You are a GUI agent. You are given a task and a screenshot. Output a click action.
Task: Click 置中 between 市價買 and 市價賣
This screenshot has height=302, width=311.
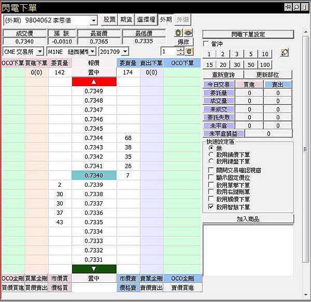(94, 279)
